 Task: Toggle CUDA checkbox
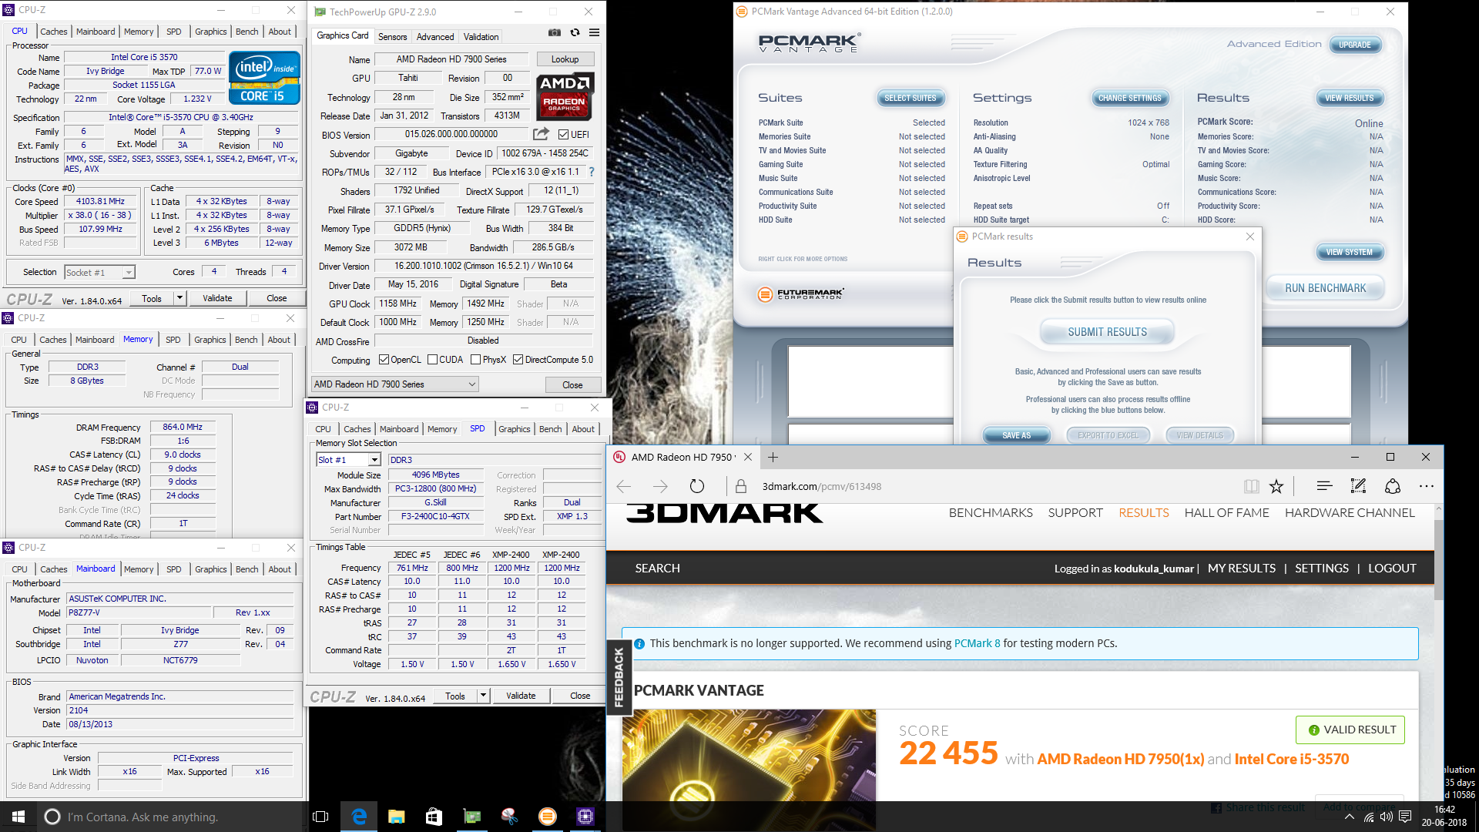(x=433, y=360)
